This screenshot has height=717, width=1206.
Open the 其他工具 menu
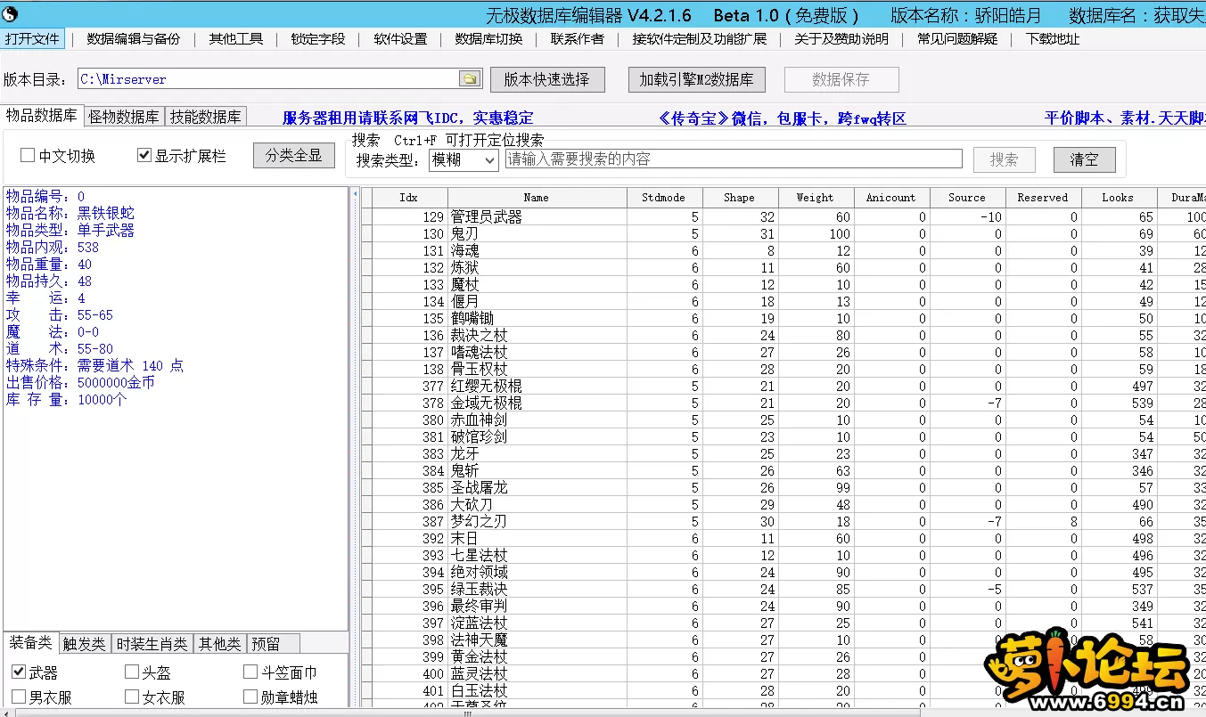[x=236, y=39]
